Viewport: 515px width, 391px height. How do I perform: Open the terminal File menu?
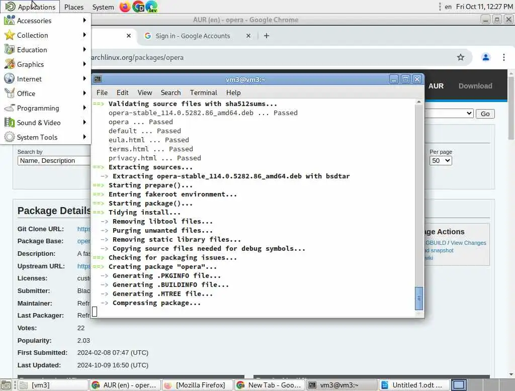[x=102, y=92]
